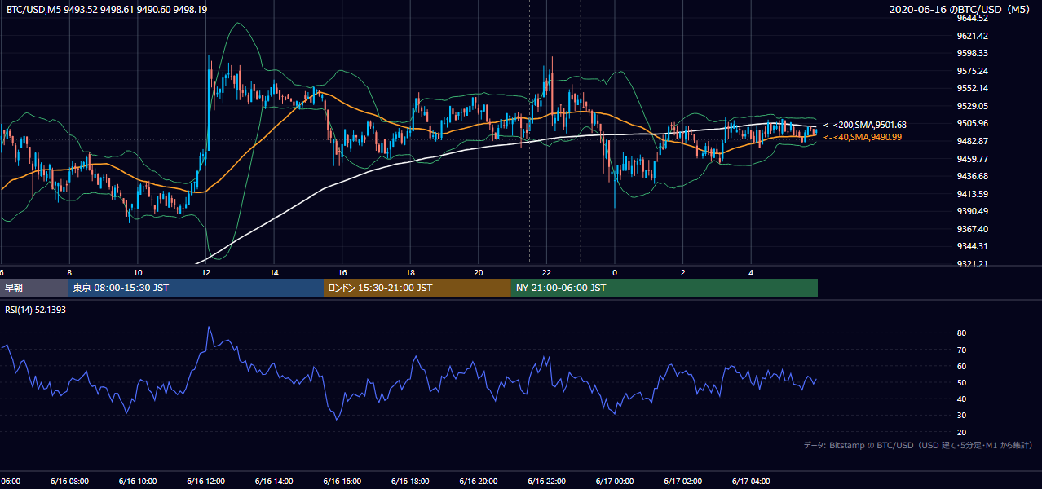Screen dimensions: 1042x489
Task: Click price axis label 9552.14
Action: click(x=973, y=88)
